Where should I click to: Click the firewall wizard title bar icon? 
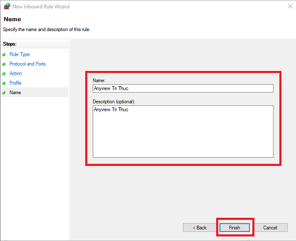pyautogui.click(x=7, y=6)
